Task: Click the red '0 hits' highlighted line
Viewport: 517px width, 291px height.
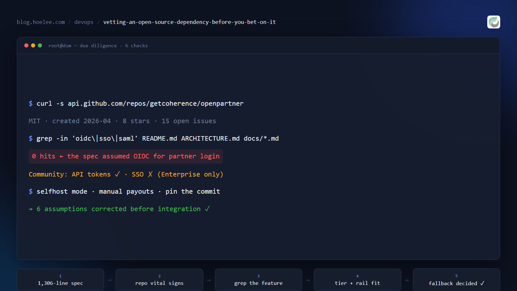Action: (x=126, y=156)
